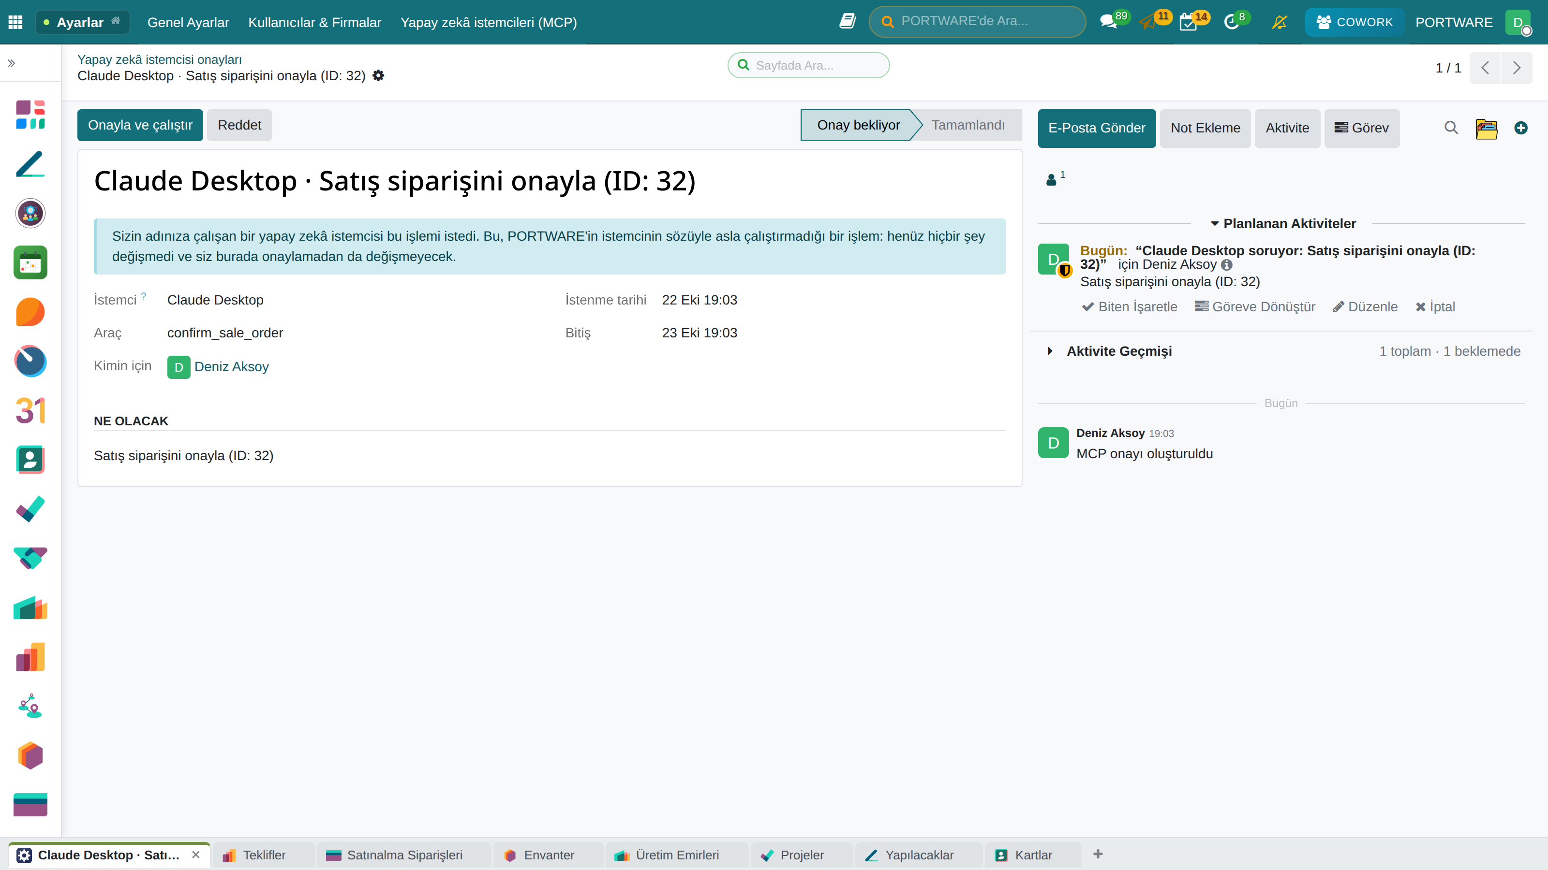1548x870 pixels.
Task: Open the attachments folder icon in chatter
Action: click(x=1486, y=128)
